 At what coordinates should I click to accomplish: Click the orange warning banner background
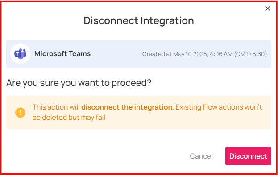click(x=139, y=112)
